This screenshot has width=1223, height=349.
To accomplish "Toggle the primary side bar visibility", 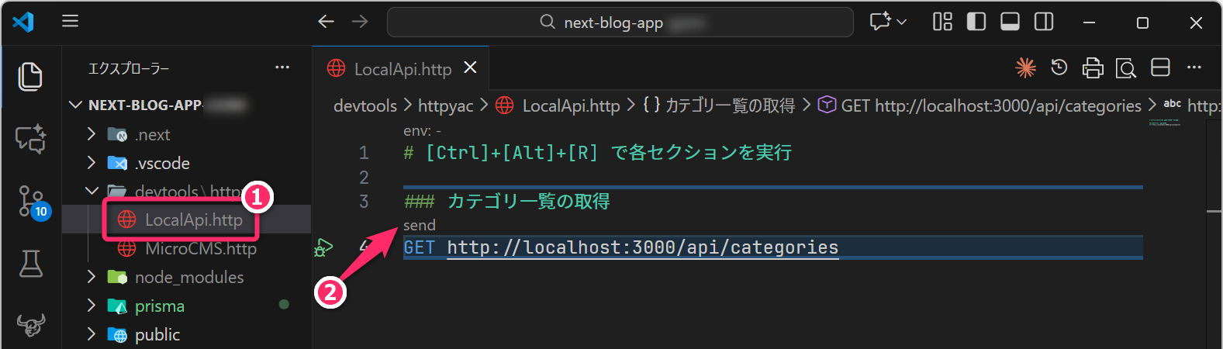I will 976,22.
